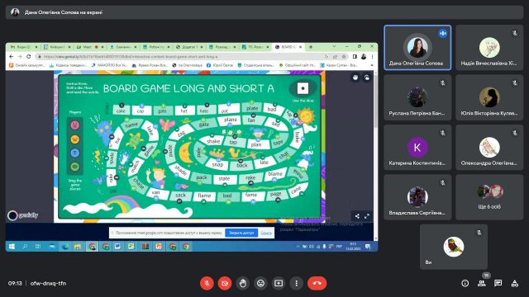Image resolution: width=529 pixels, height=297 pixels.
Task: Toggle the microphone mute button
Action: [x=207, y=283]
